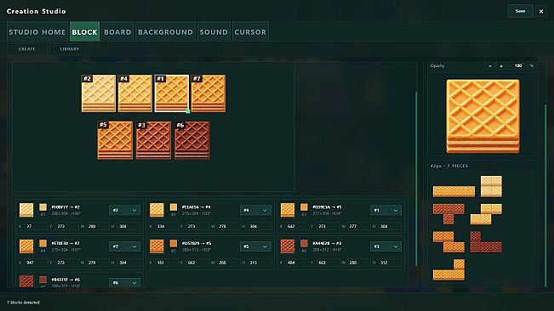554x311 pixels.
Task: Click the Y field showing 662 in the #5 row
Action: tap(197, 263)
